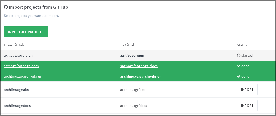Image resolution: width=276 pixels, height=116 pixels.
Task: Click the From GitHub column header
Action: (14, 45)
